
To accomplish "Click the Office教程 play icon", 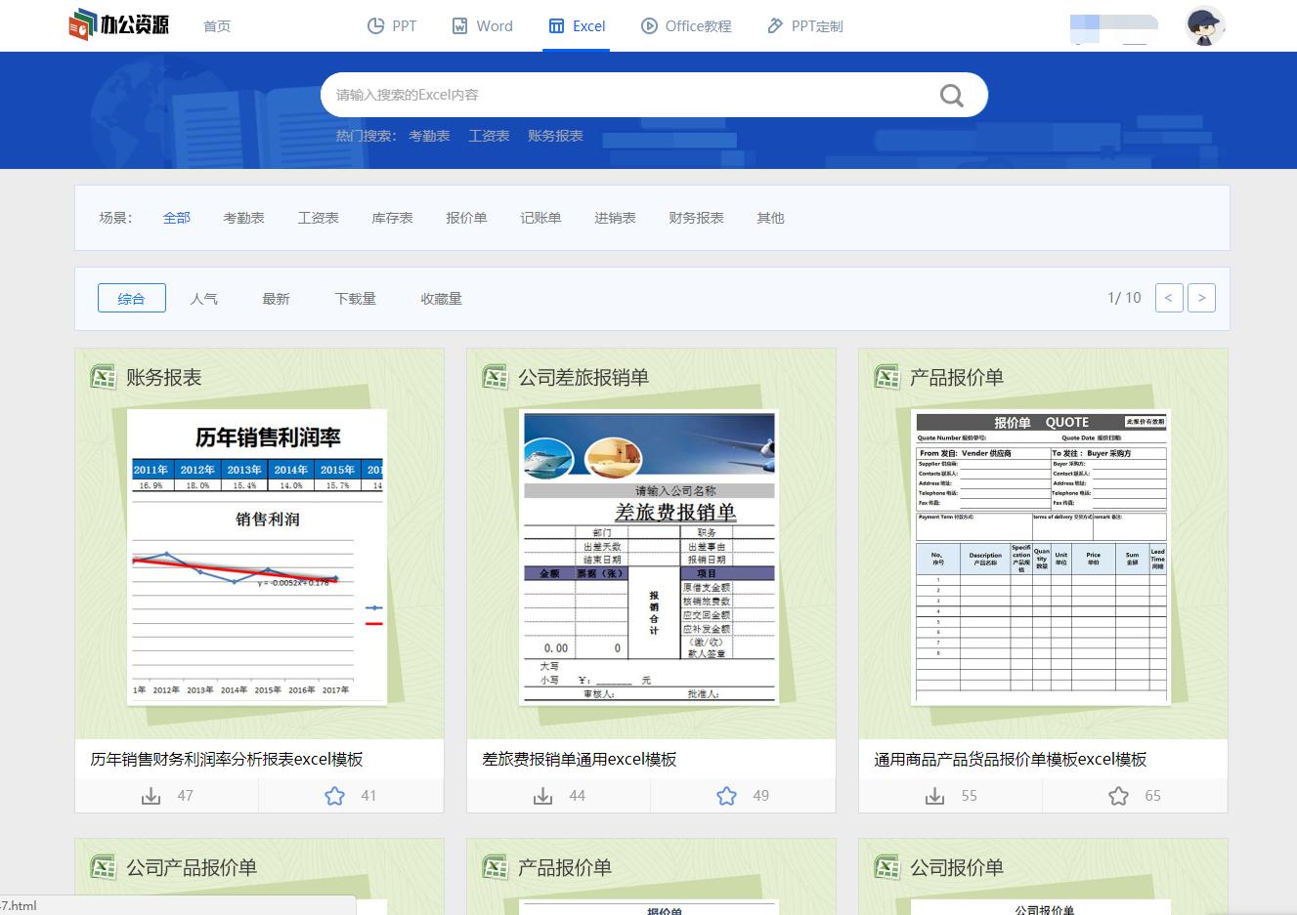I will click(x=647, y=26).
